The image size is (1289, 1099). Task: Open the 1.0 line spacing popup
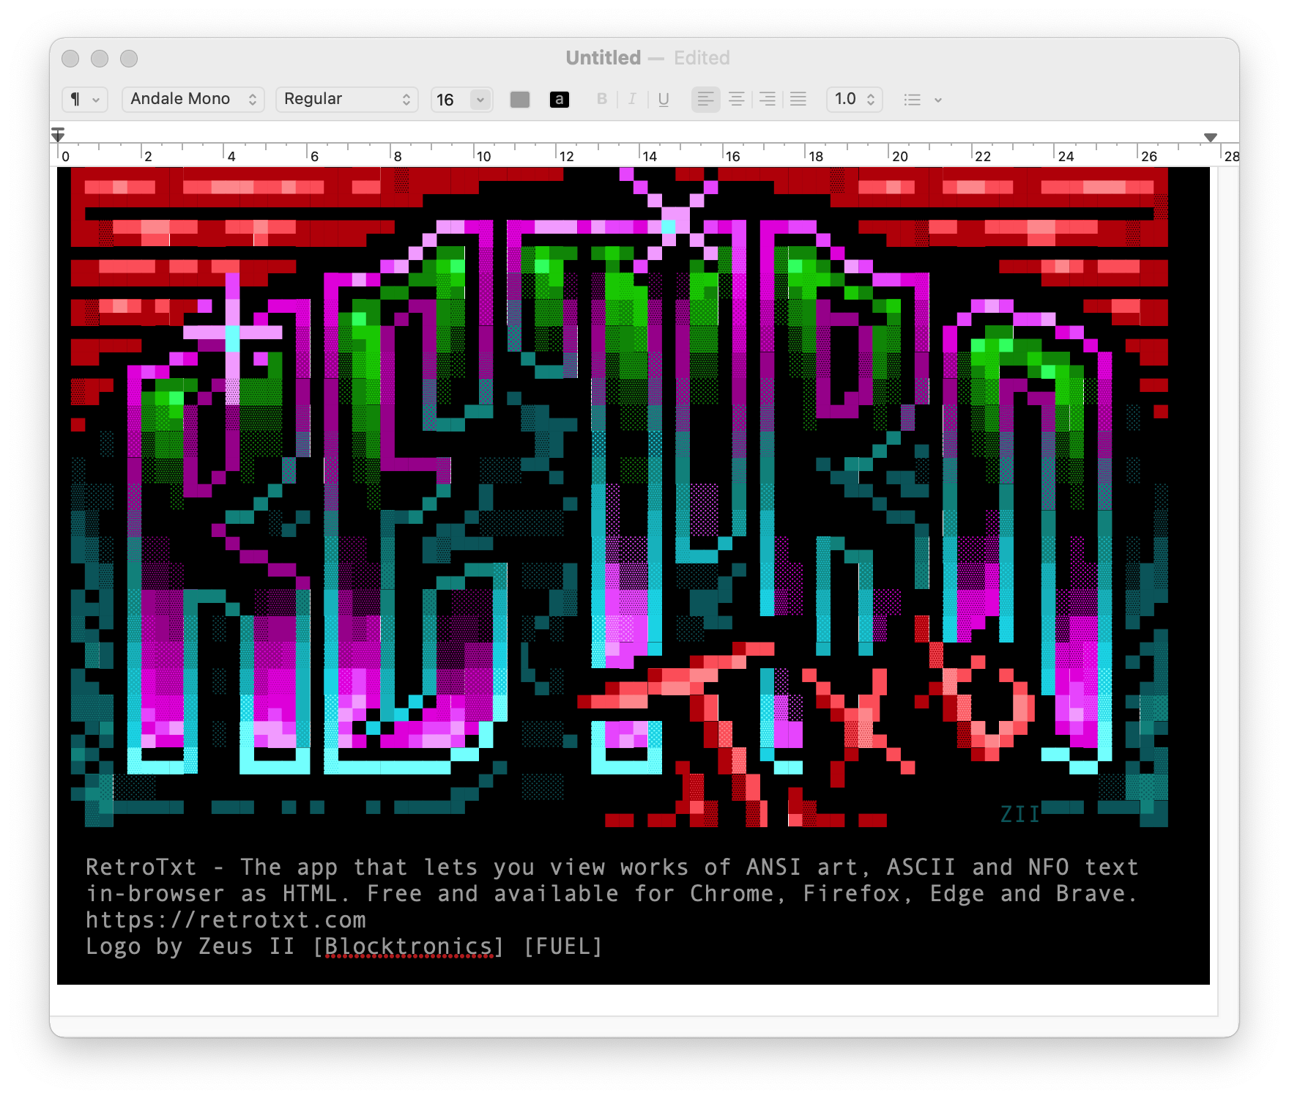tap(855, 99)
